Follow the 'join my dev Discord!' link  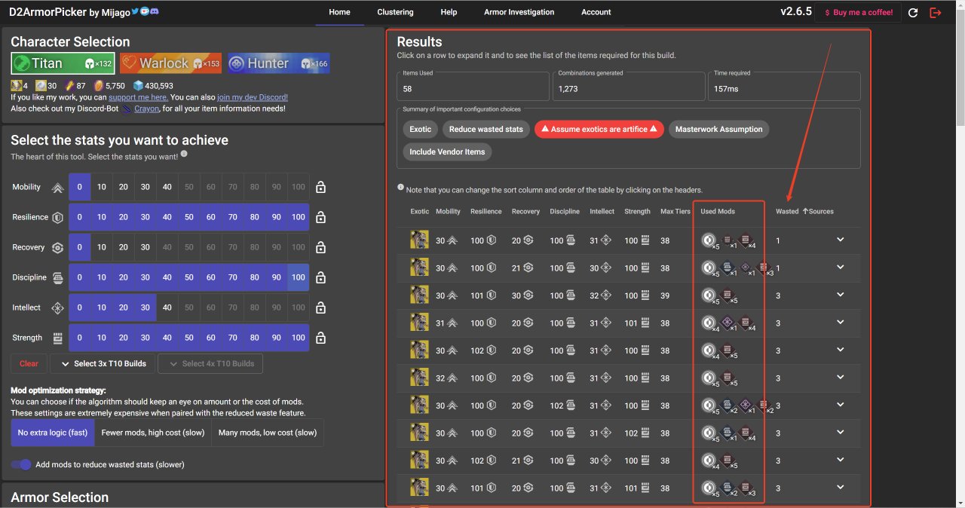(x=253, y=97)
